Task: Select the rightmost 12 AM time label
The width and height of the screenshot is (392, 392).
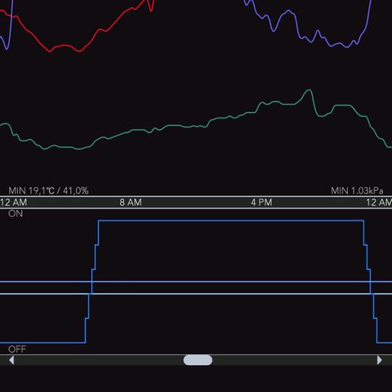Action: (379, 203)
